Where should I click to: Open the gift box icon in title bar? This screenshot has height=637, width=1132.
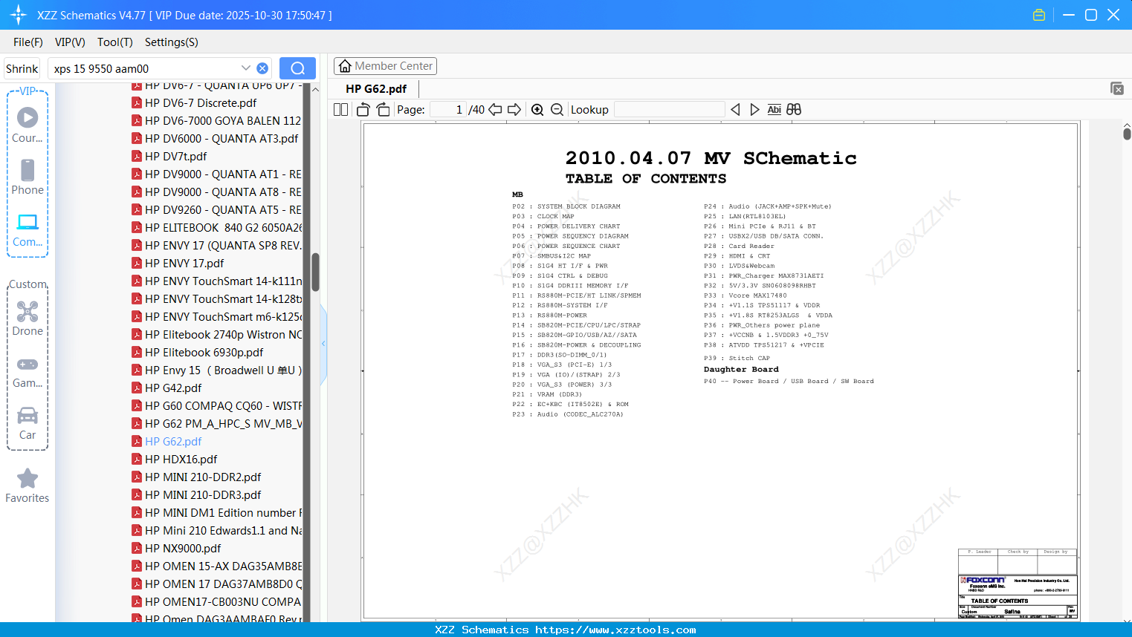pos(1039,15)
